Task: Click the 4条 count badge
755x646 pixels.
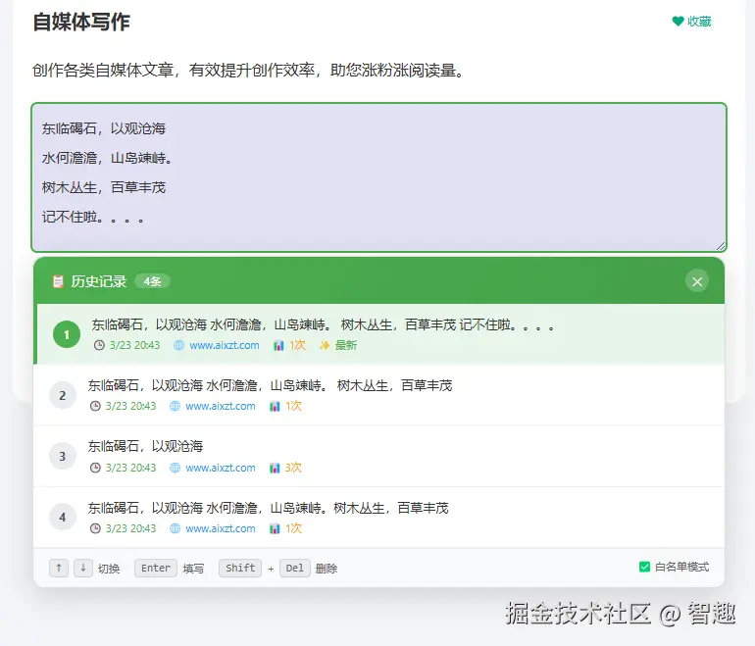Action: (152, 281)
